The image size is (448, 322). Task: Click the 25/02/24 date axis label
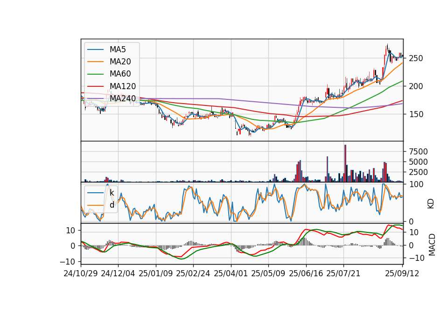click(x=193, y=273)
